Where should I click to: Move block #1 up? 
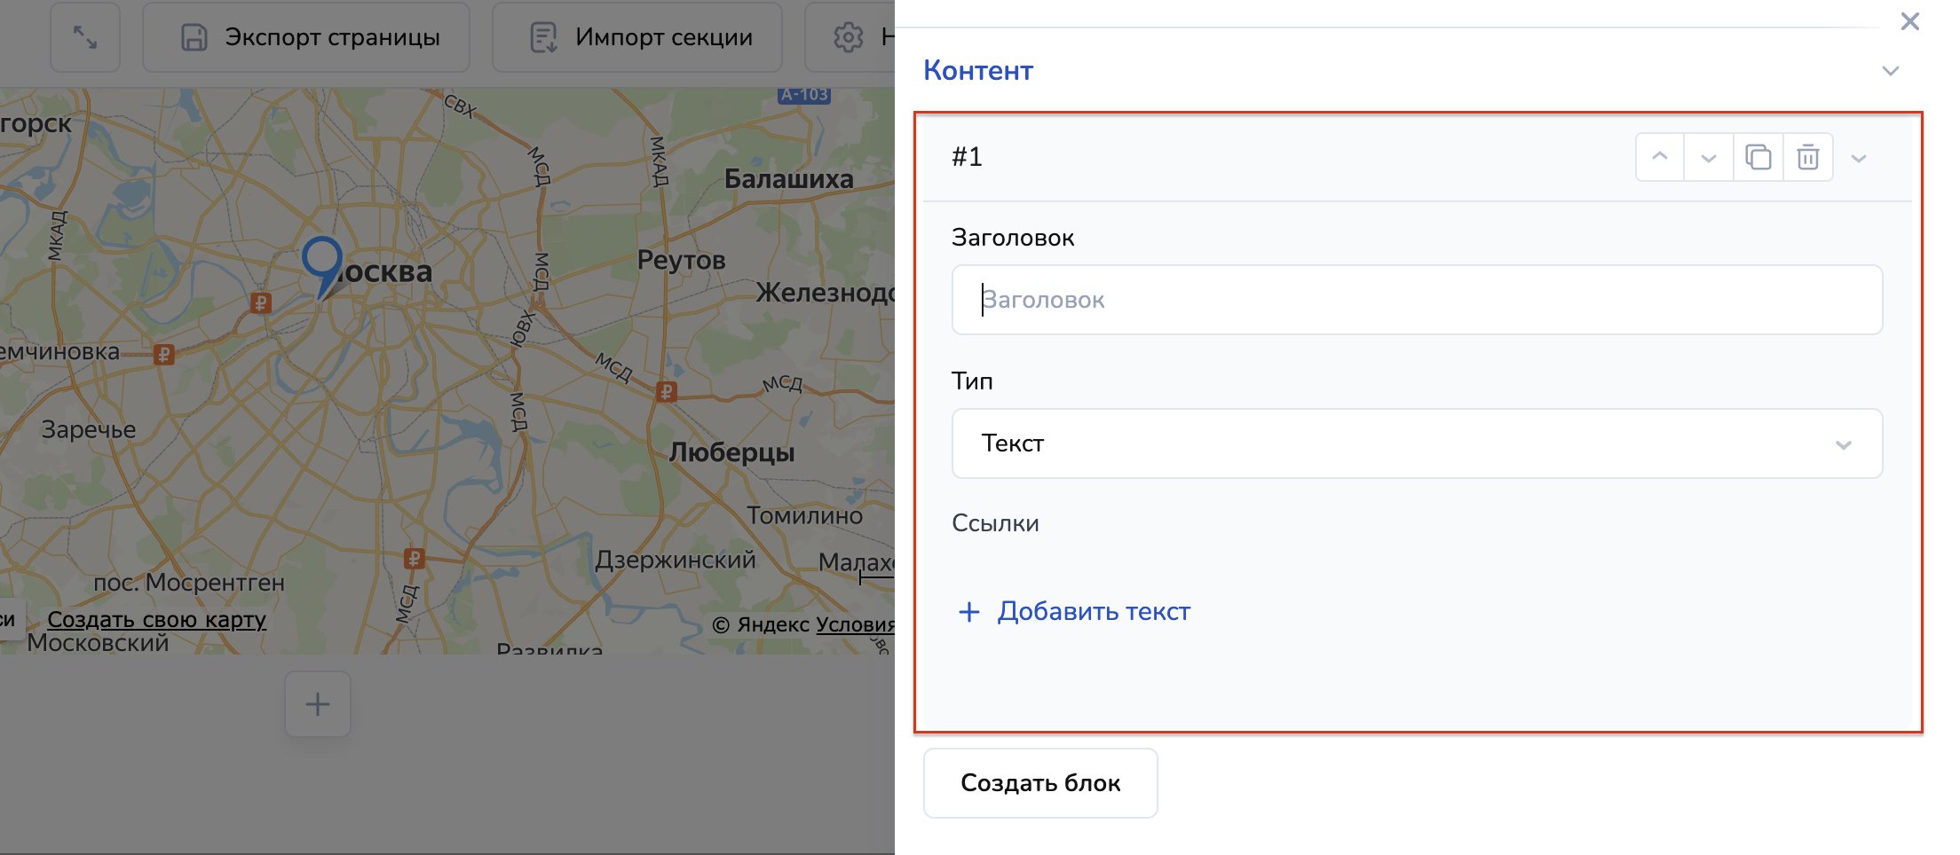point(1659,157)
